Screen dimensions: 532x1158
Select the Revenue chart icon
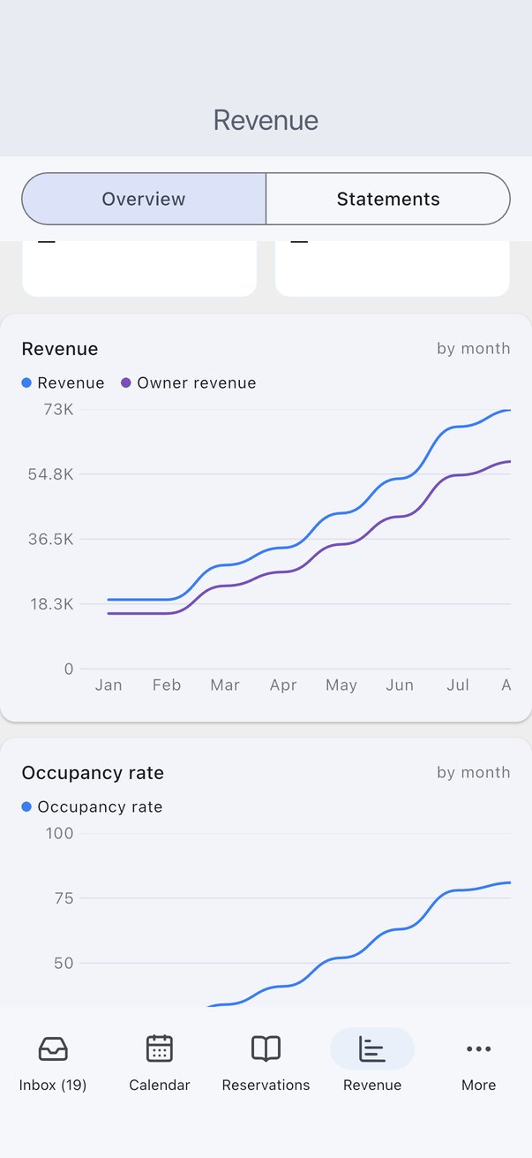pyautogui.click(x=372, y=1048)
